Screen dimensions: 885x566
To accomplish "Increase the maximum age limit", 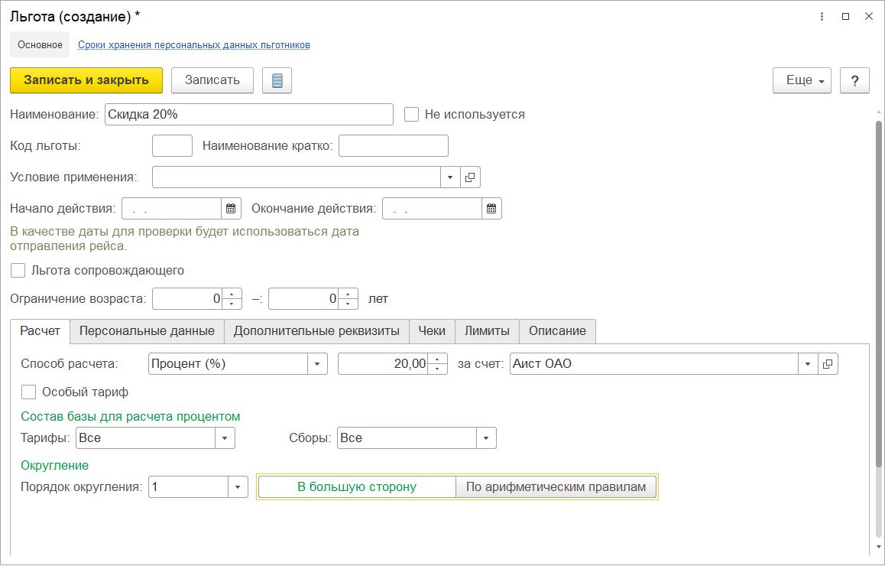I will (348, 294).
